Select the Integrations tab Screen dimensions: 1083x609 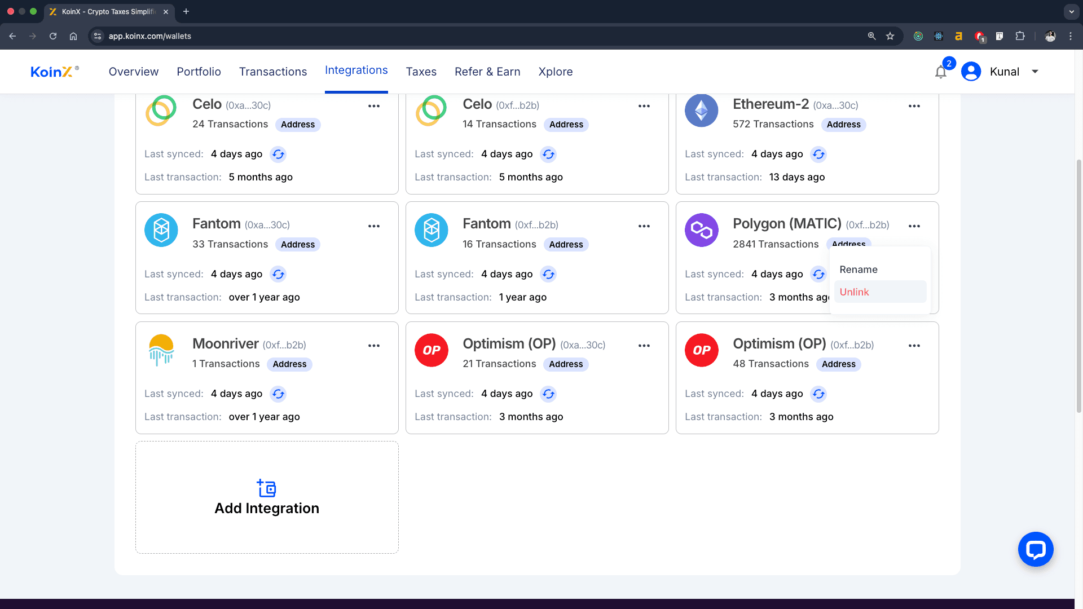[356, 70]
